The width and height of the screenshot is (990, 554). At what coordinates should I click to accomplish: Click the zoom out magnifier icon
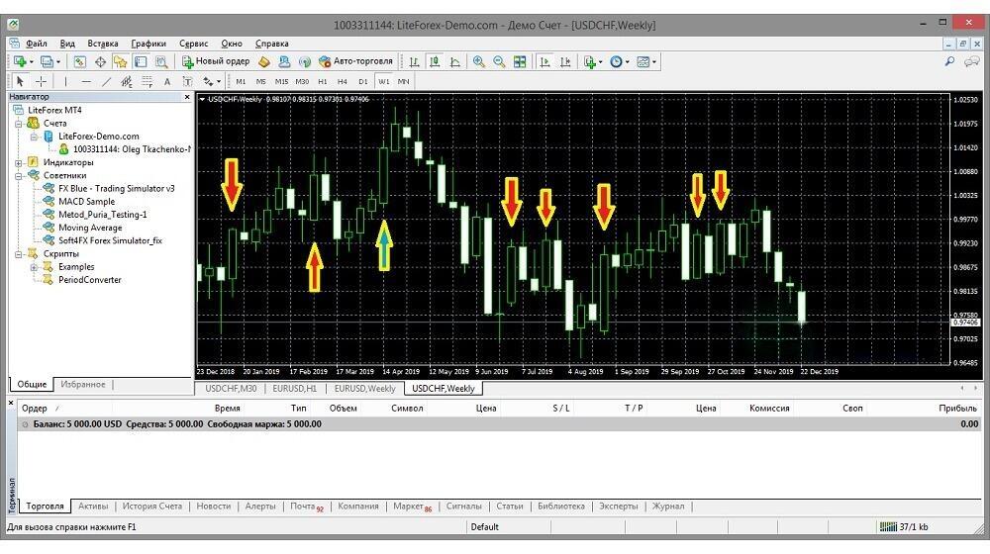pos(499,61)
